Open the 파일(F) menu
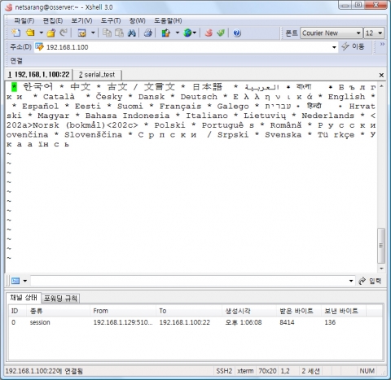 click(x=24, y=20)
